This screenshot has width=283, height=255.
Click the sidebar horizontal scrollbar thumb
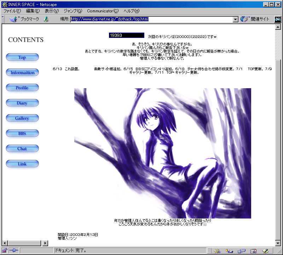pos(24,243)
